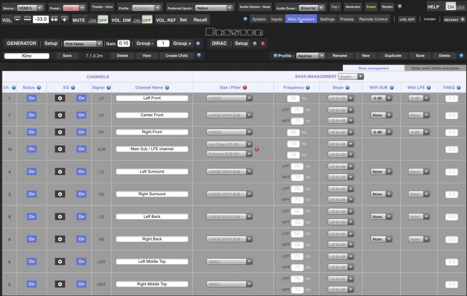Open the Aquinas profile dropdown beside Rename
The width and height of the screenshot is (467, 296).
(310, 55)
